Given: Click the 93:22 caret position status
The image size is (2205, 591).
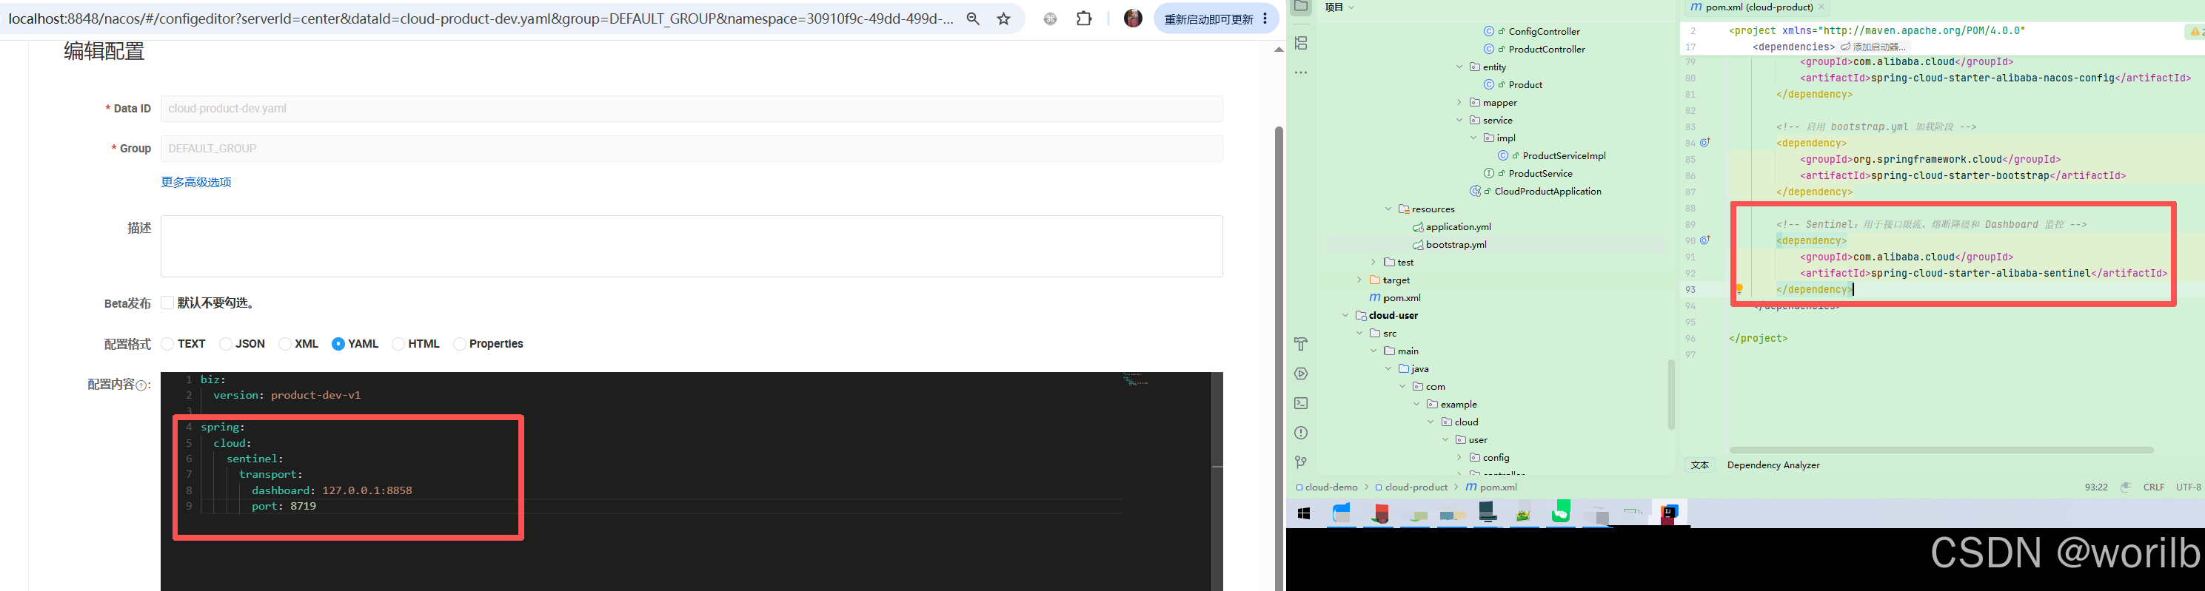Looking at the screenshot, I should point(2096,487).
